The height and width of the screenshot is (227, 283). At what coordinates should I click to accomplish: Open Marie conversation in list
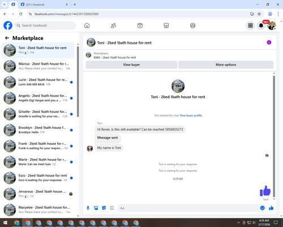pos(38,162)
